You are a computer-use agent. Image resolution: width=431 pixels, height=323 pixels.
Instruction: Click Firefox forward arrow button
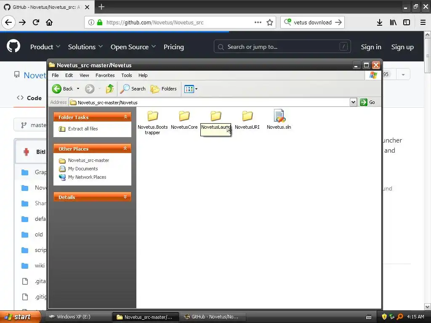[22, 22]
